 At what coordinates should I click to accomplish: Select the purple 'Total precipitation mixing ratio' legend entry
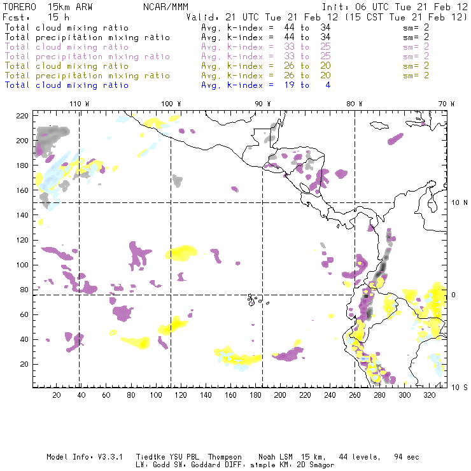click(x=87, y=57)
